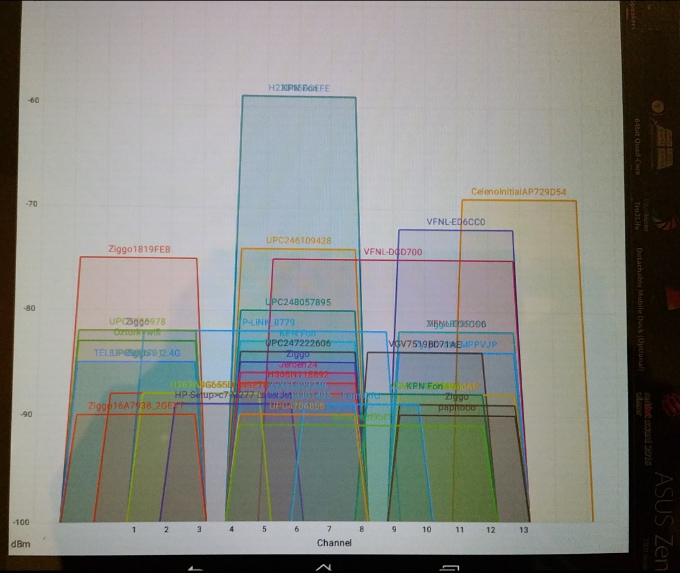
Task: Tap the Android home navigation button
Action: [x=324, y=567]
